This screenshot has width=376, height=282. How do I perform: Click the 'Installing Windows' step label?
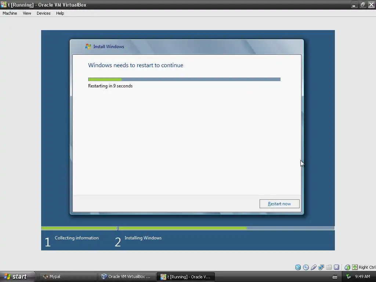coord(143,238)
